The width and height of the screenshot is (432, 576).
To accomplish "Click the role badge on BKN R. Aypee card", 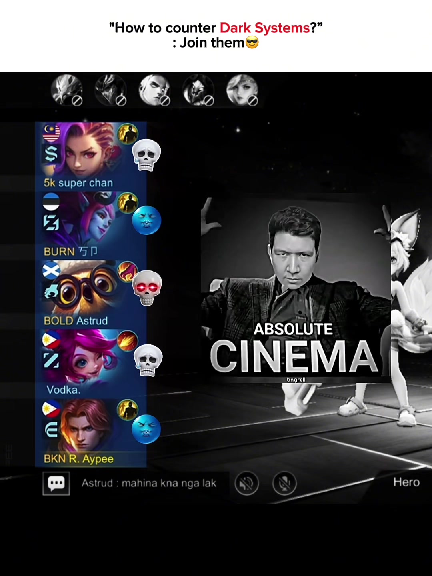I will click(x=51, y=430).
